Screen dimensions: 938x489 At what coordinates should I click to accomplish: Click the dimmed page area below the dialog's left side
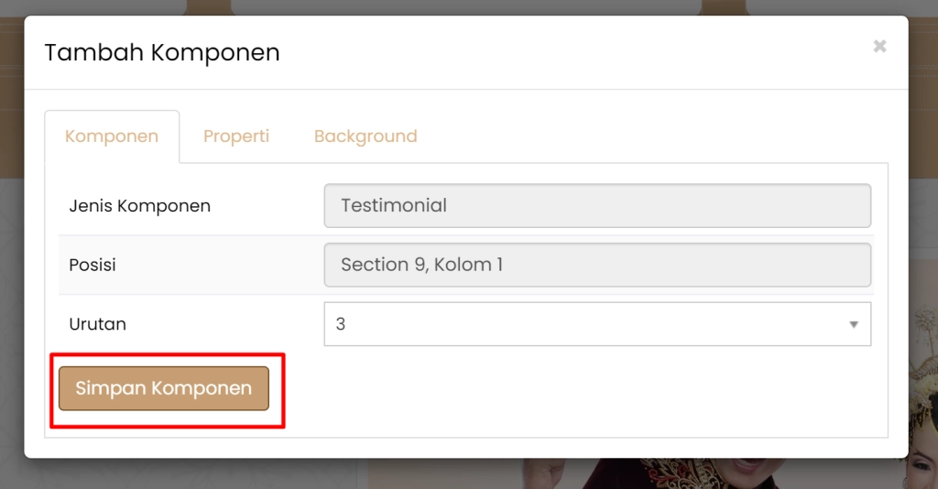[x=183, y=474]
